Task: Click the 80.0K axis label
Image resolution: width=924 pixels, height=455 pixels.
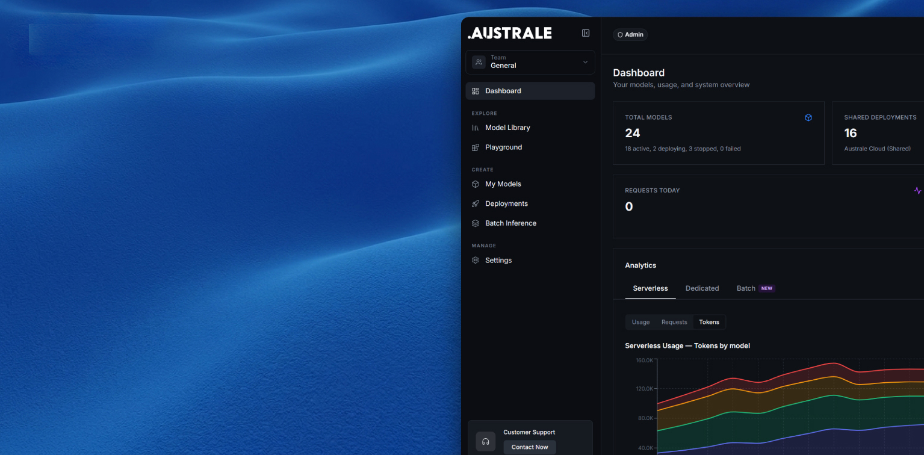Action: pos(645,418)
